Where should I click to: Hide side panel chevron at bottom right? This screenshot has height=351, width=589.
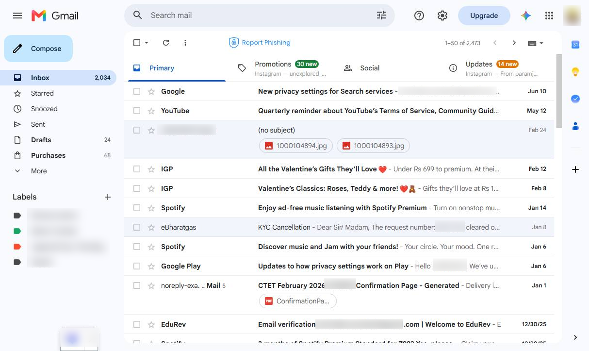(x=575, y=337)
